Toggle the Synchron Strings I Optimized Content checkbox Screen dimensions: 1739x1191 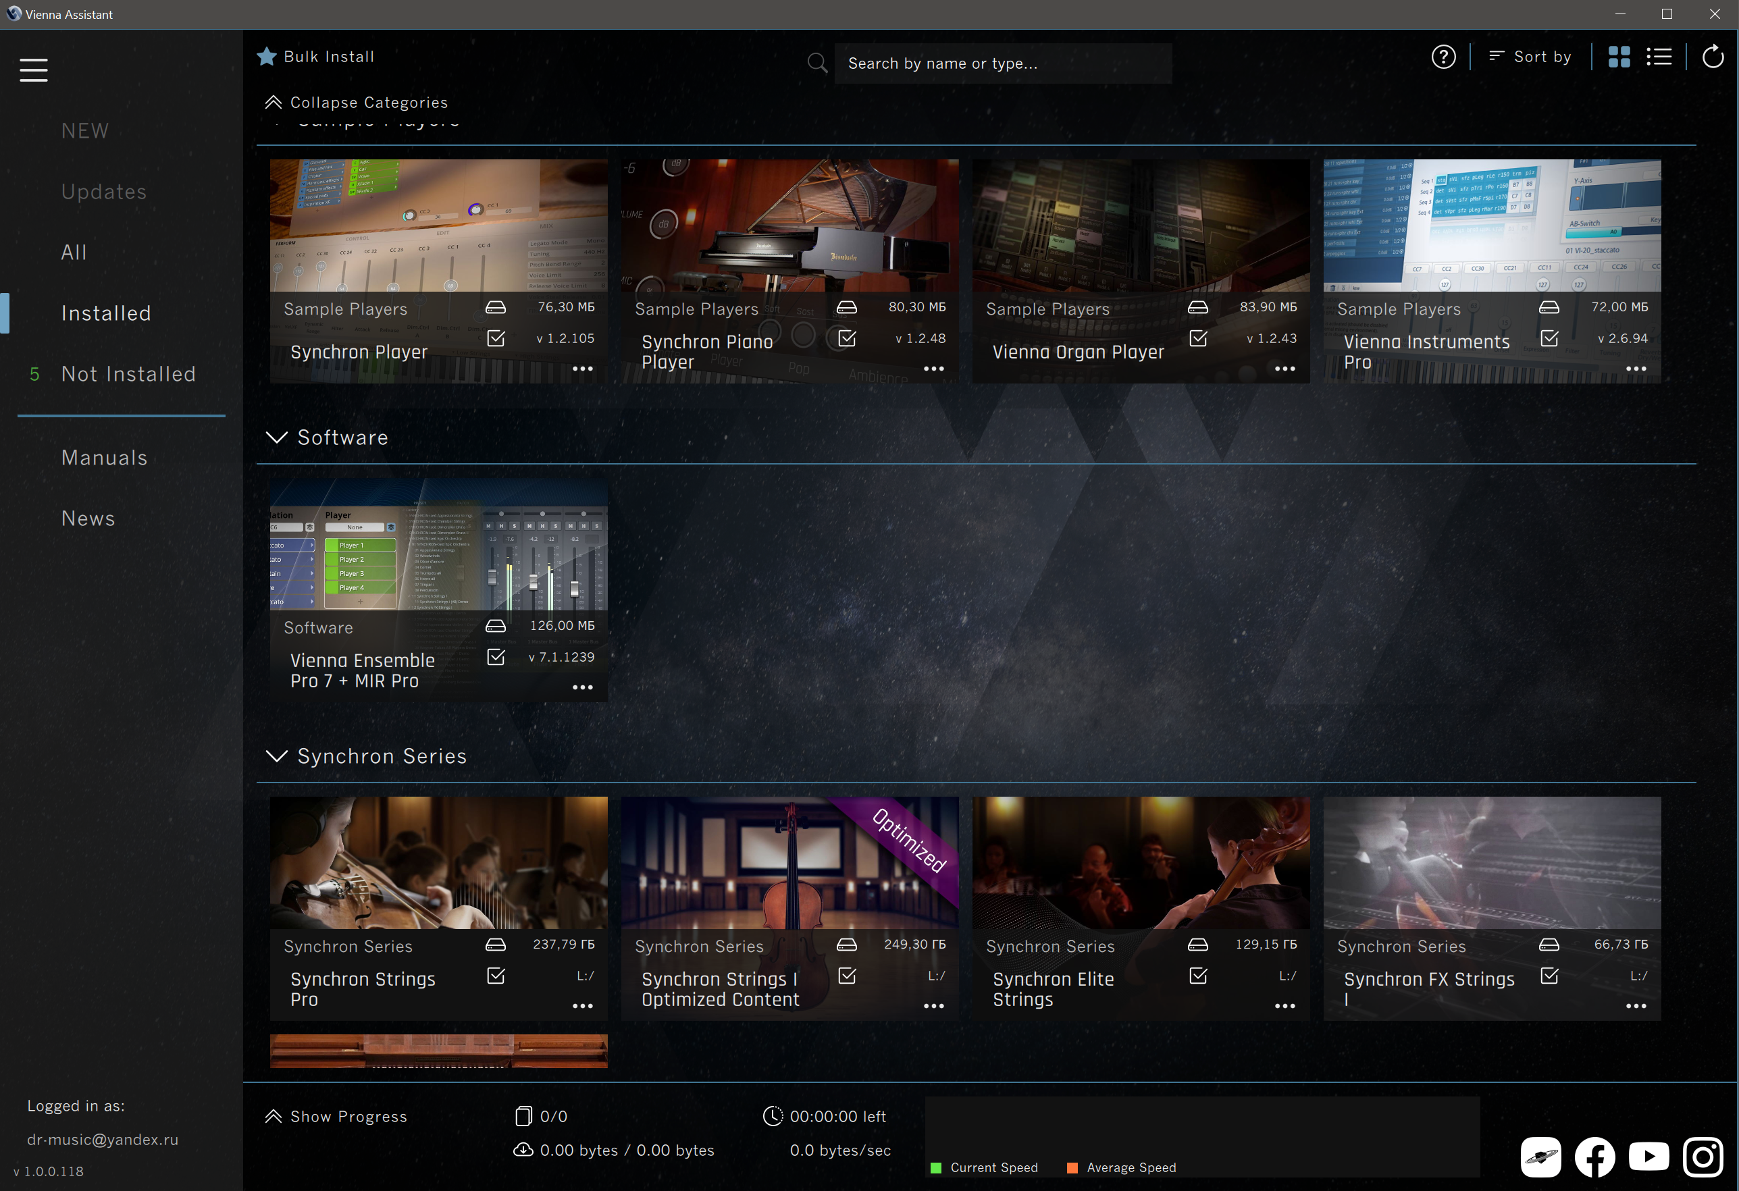point(847,976)
